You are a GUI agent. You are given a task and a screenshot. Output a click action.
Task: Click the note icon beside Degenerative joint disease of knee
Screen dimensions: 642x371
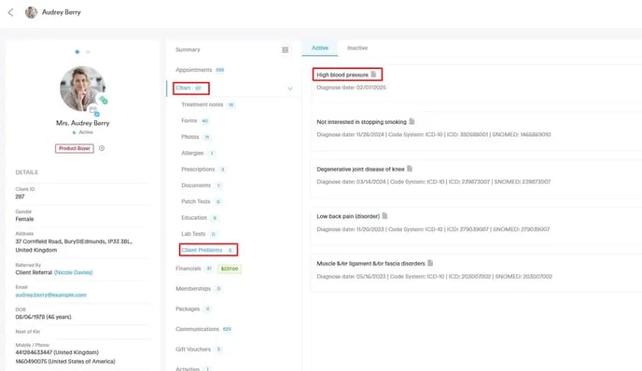[410, 169]
